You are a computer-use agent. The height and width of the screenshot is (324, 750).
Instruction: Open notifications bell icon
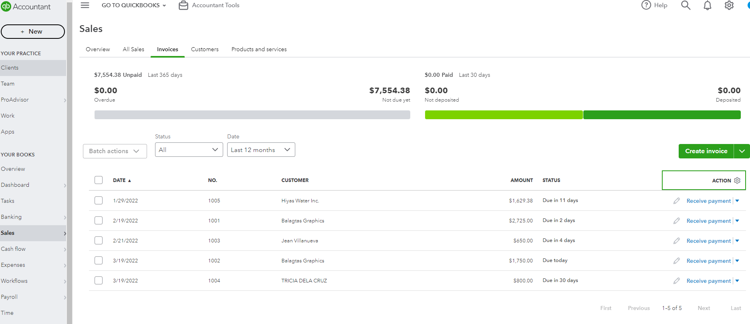(x=708, y=5)
